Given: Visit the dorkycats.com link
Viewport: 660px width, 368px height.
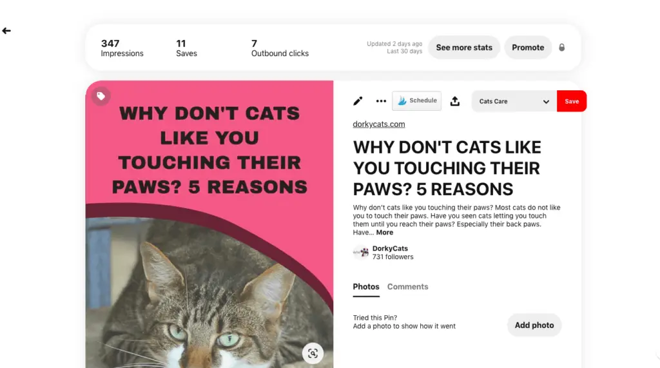Looking at the screenshot, I should click(x=379, y=124).
